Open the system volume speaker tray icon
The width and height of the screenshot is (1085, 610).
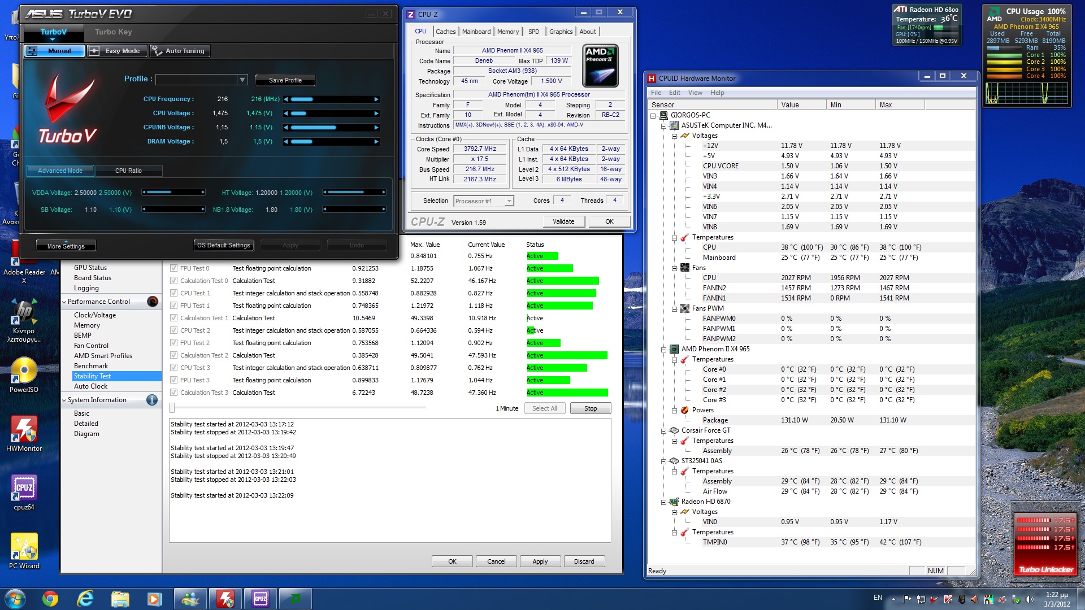(1029, 599)
